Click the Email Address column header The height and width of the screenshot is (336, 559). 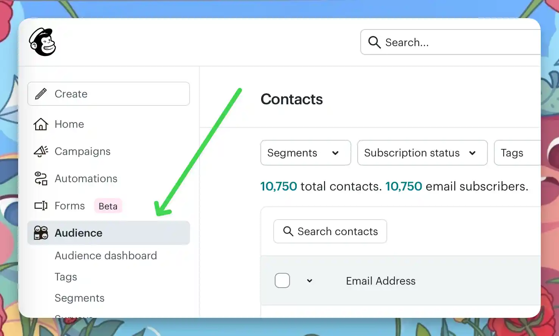click(380, 281)
